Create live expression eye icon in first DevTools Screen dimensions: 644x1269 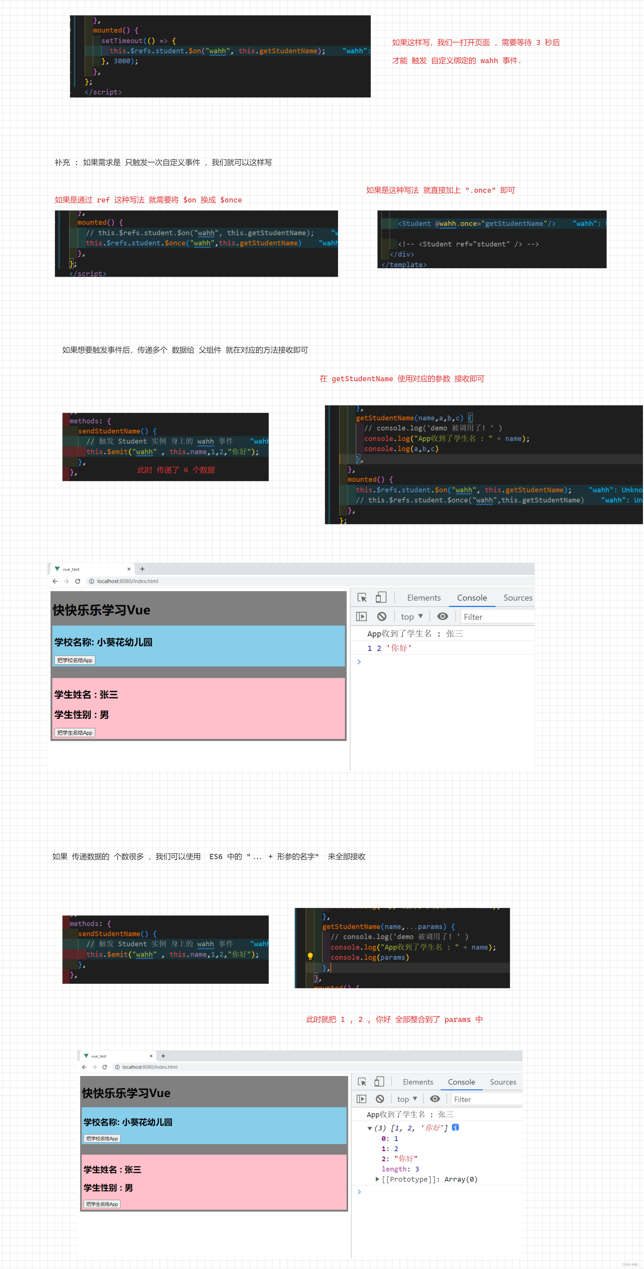[443, 616]
